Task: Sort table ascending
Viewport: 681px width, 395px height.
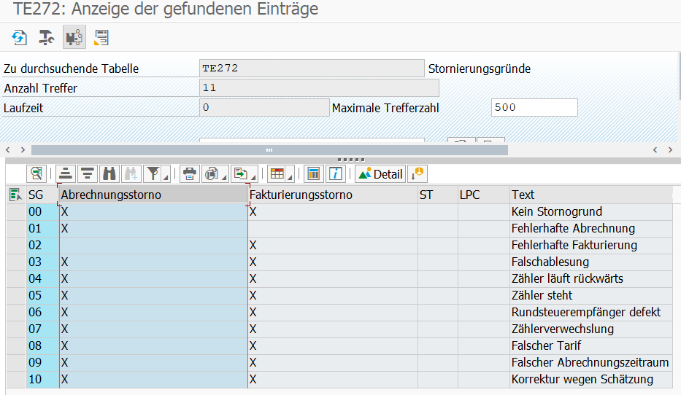Action: pyautogui.click(x=66, y=173)
